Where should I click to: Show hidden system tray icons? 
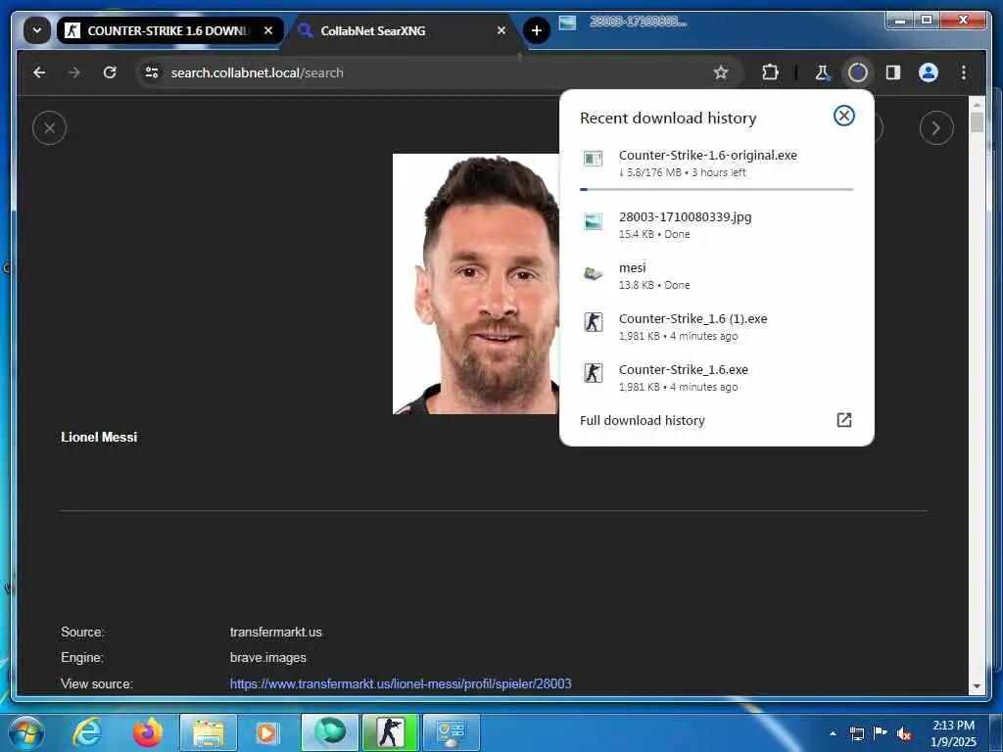coord(833,733)
